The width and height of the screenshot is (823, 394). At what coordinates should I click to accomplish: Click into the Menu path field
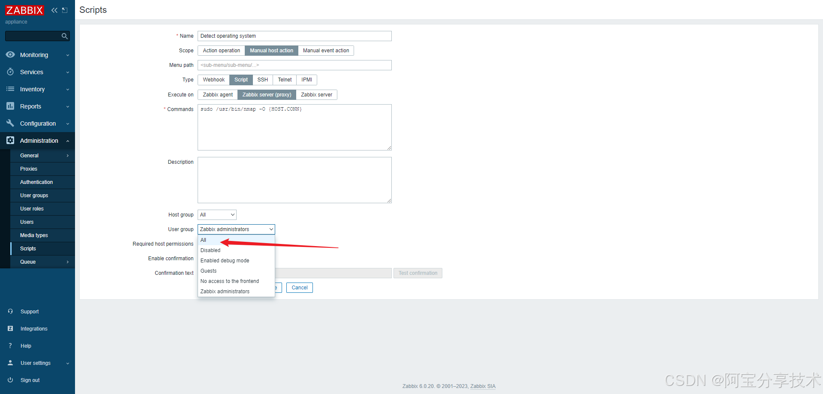[294, 65]
